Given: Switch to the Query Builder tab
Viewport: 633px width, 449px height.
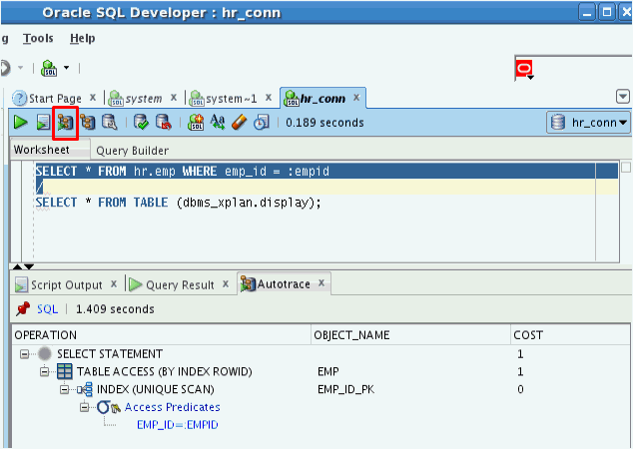Looking at the screenshot, I should coord(133,151).
